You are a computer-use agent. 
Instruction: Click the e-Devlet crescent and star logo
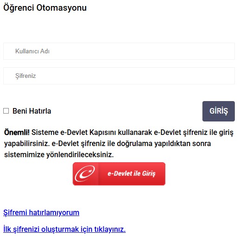pyautogui.click(x=85, y=173)
